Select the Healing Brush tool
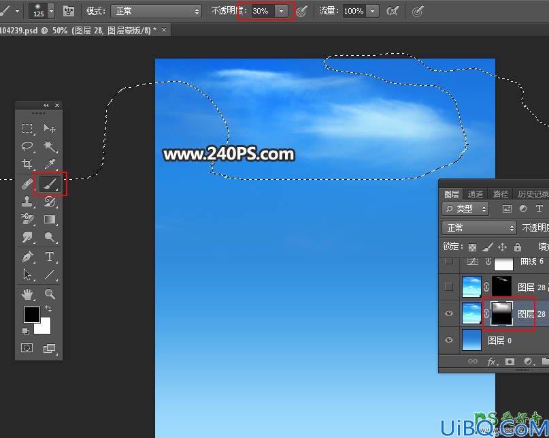 [x=27, y=184]
